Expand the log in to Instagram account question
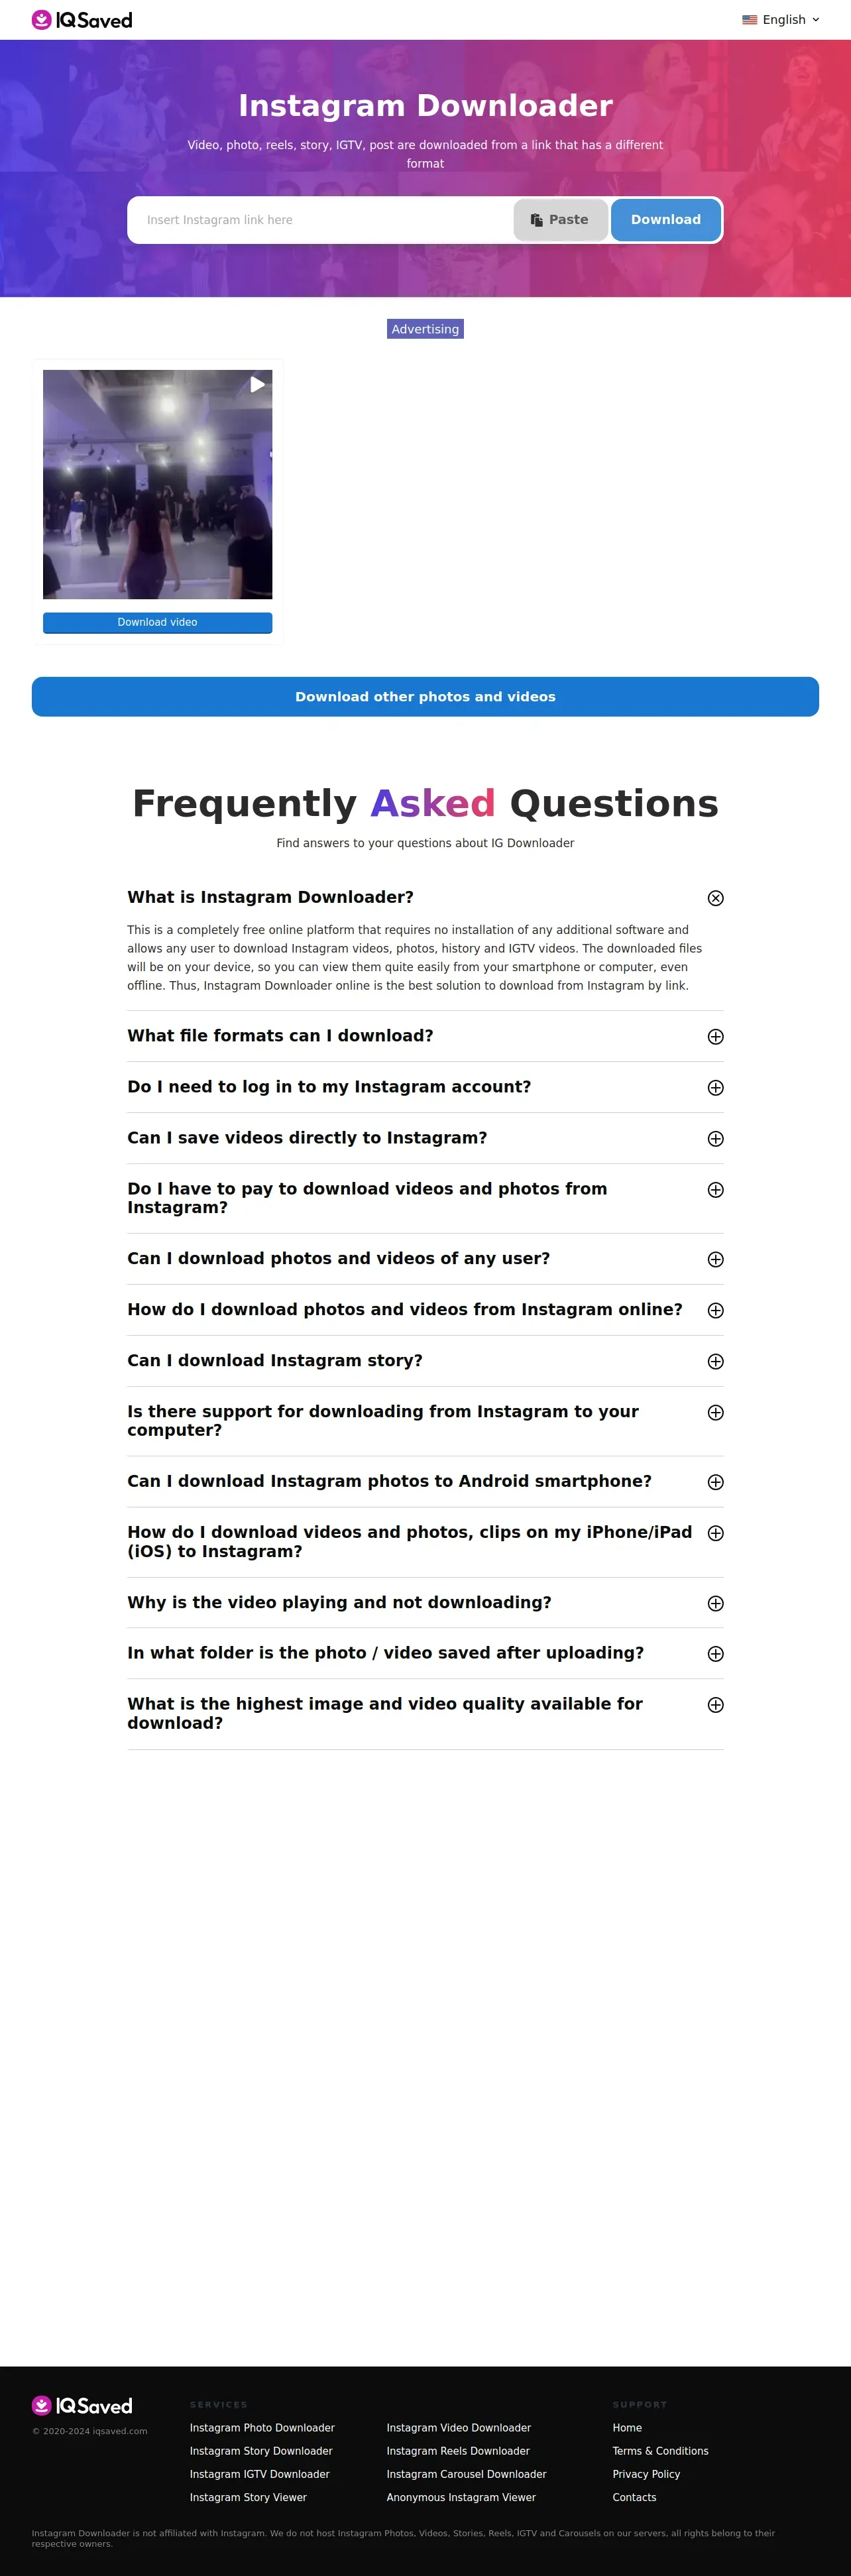Image resolution: width=851 pixels, height=2576 pixels. pos(425,1087)
